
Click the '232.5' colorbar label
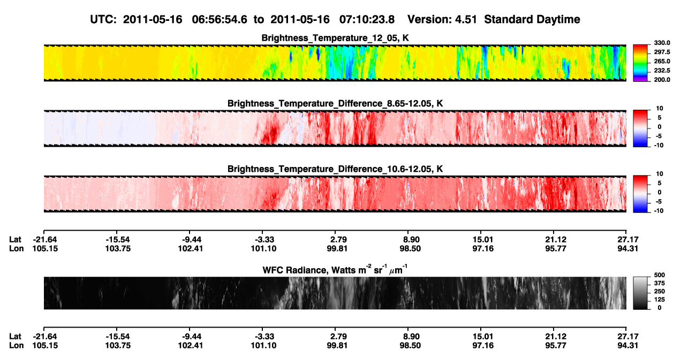(x=662, y=71)
